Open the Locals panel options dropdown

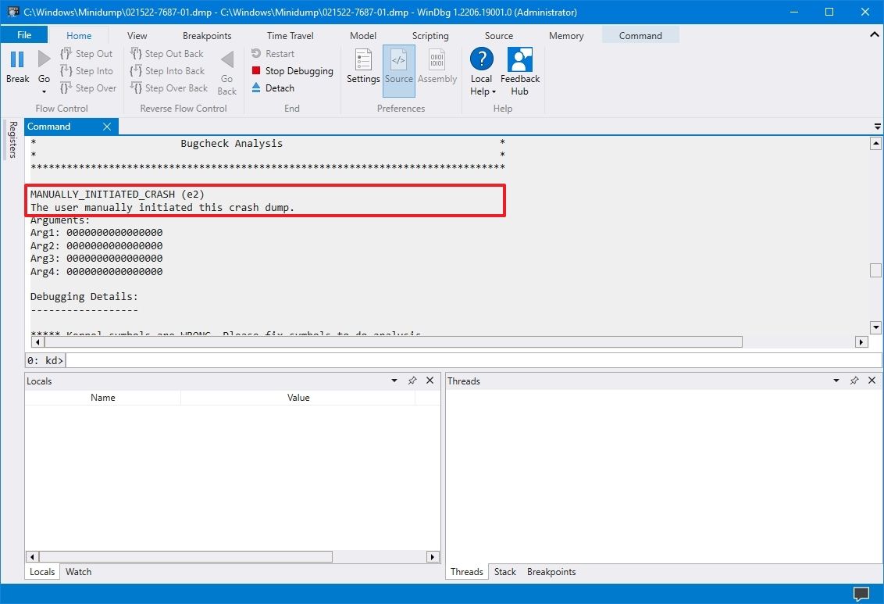pos(394,381)
